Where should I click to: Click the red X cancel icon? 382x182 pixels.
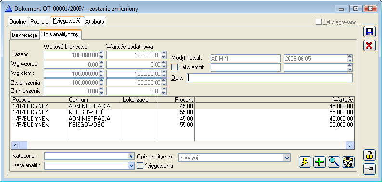point(369,46)
